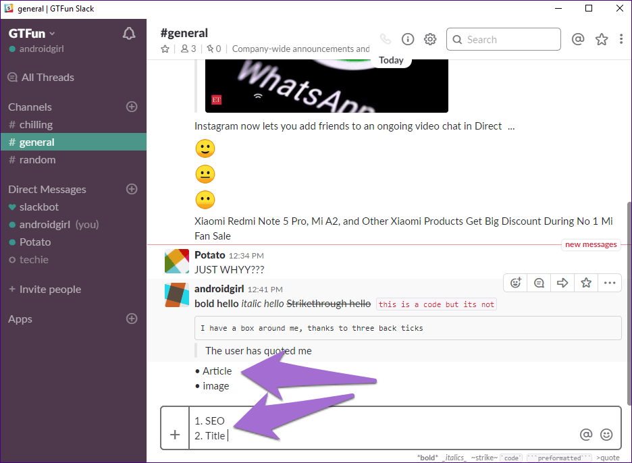Click the 'Article' bullet item
The height and width of the screenshot is (463, 632).
click(x=217, y=371)
